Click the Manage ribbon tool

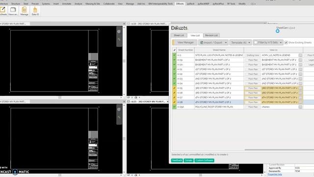pos(24,11)
